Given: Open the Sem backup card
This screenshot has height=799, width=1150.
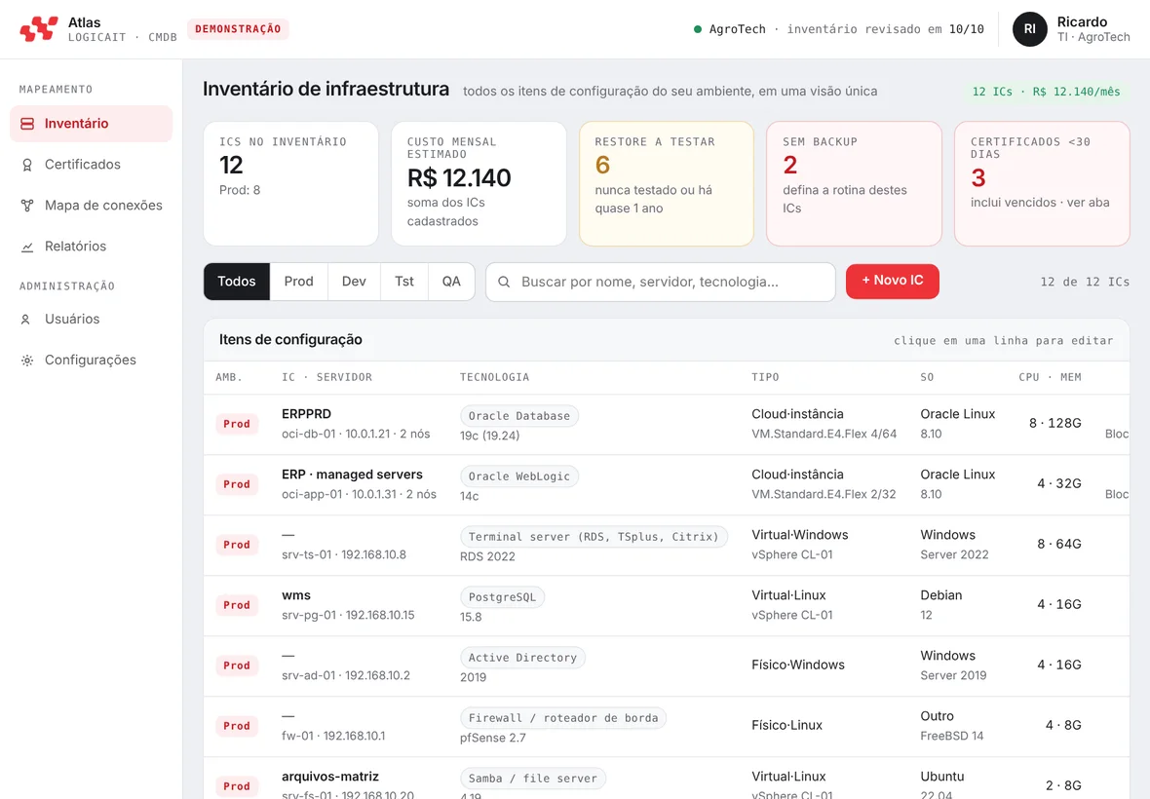Looking at the screenshot, I should 854,183.
